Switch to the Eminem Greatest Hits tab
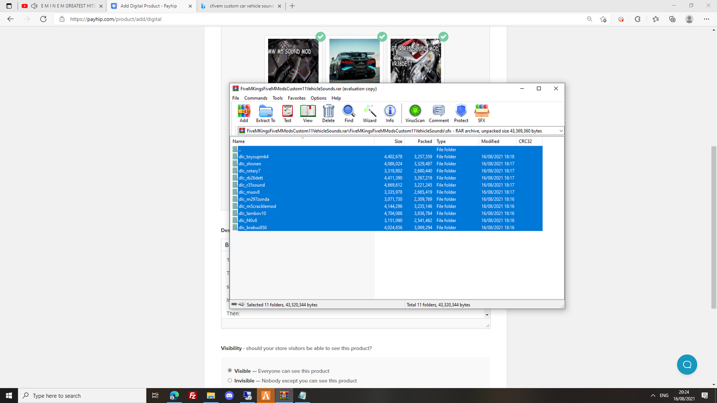Screen dimensions: 717x403 [x=62, y=6]
